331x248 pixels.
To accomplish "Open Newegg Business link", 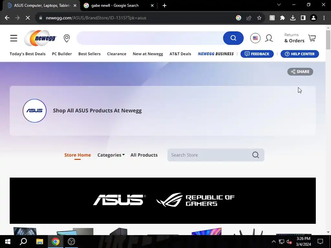I will pos(216,54).
